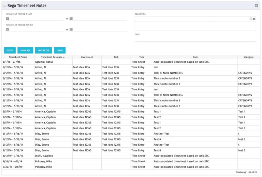The image size is (262, 177).
Task: Clear the Resource field with the round icon
Action: pos(251,19)
